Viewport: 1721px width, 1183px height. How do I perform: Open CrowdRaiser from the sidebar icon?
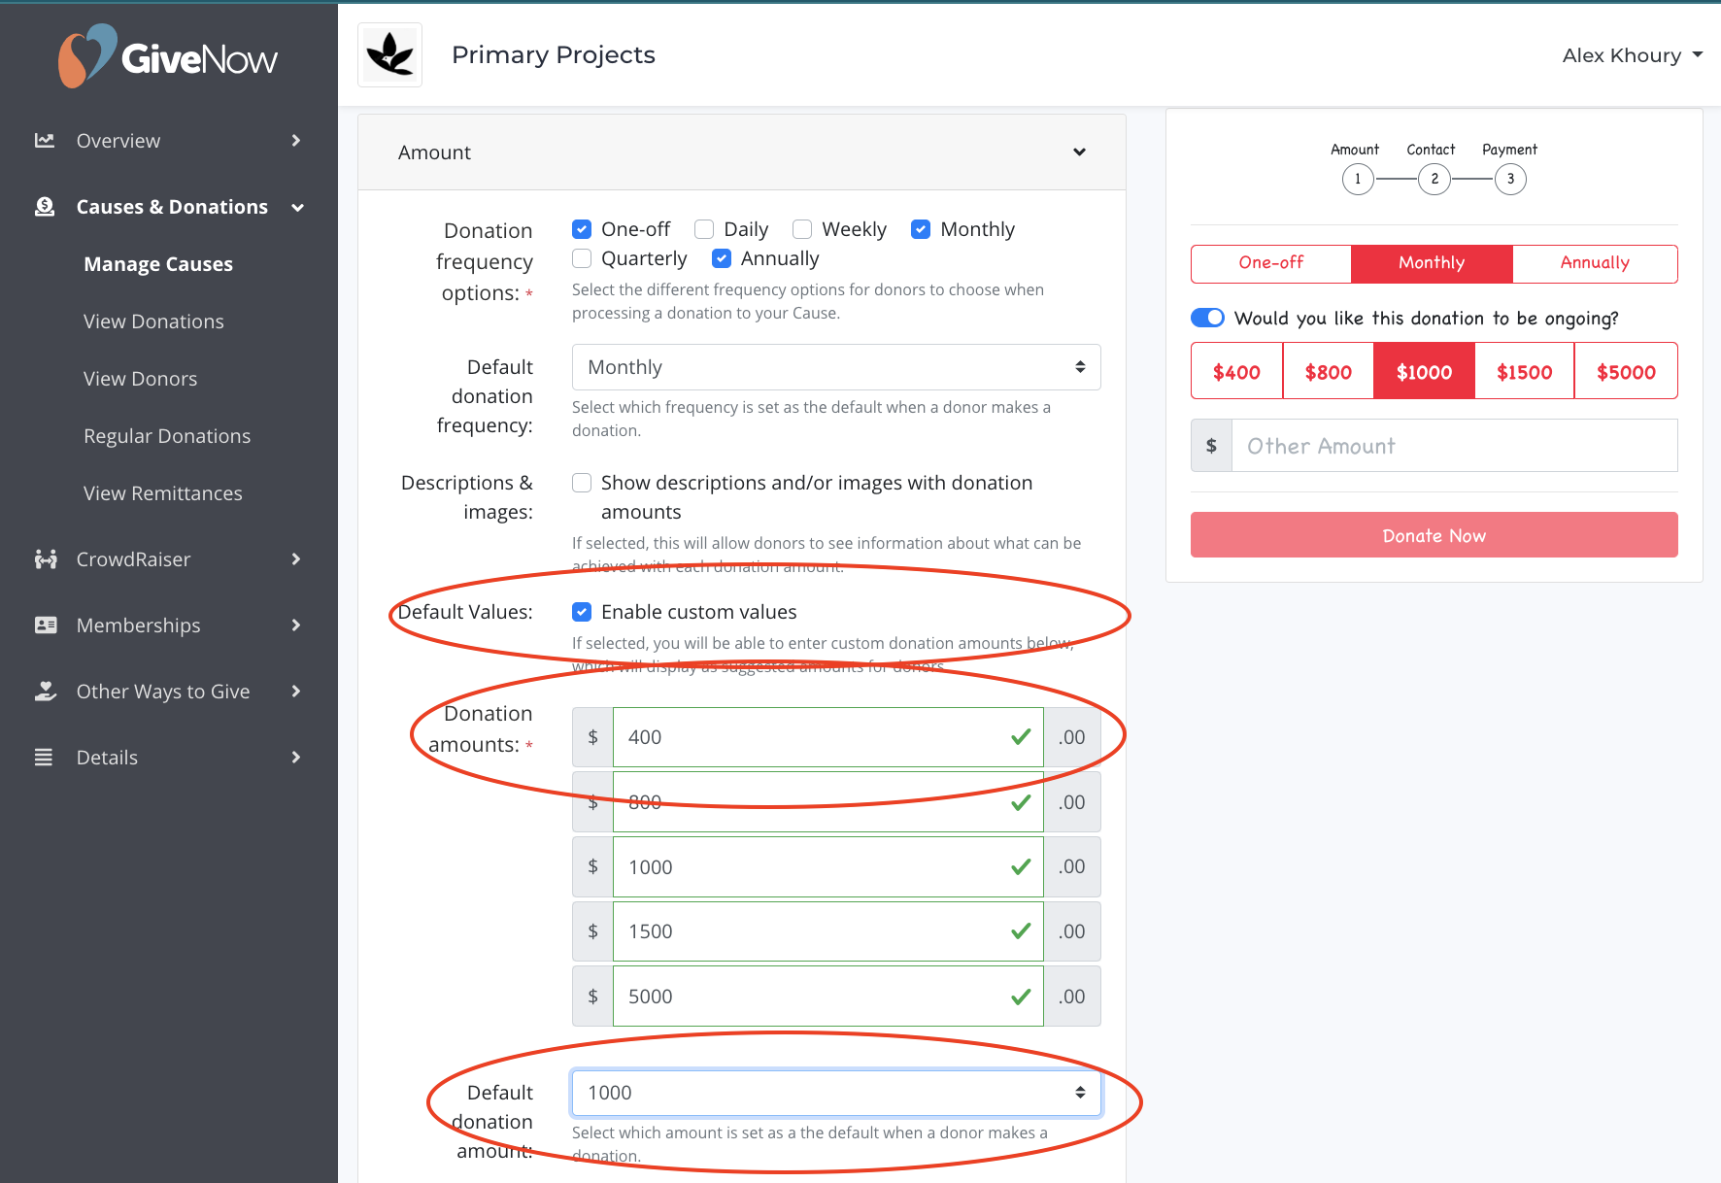pos(45,558)
